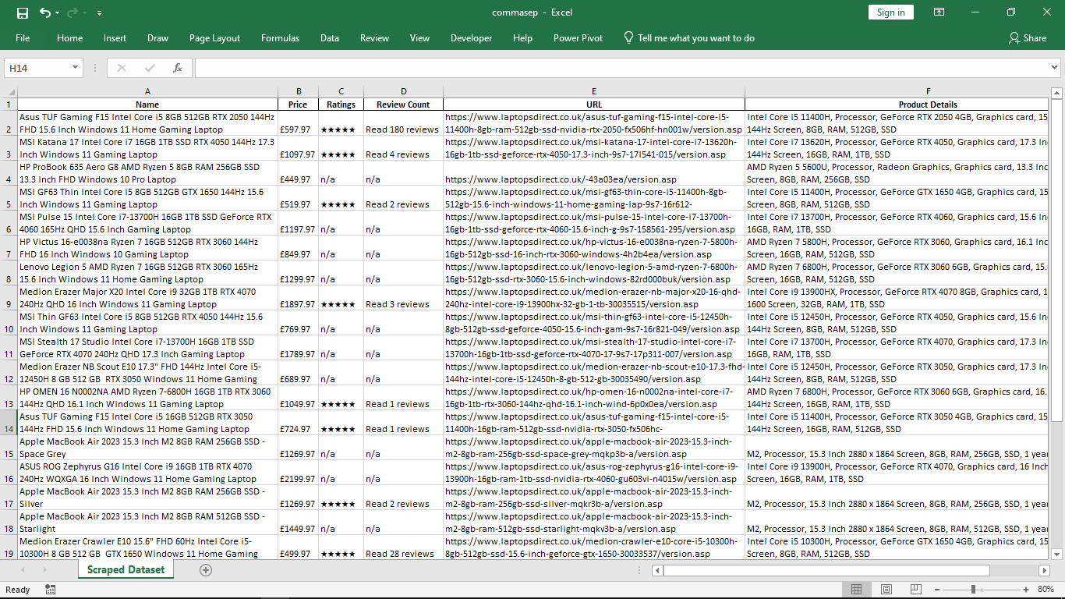Open the undo history dropdown arrow
The width and height of the screenshot is (1065, 599).
coord(58,13)
